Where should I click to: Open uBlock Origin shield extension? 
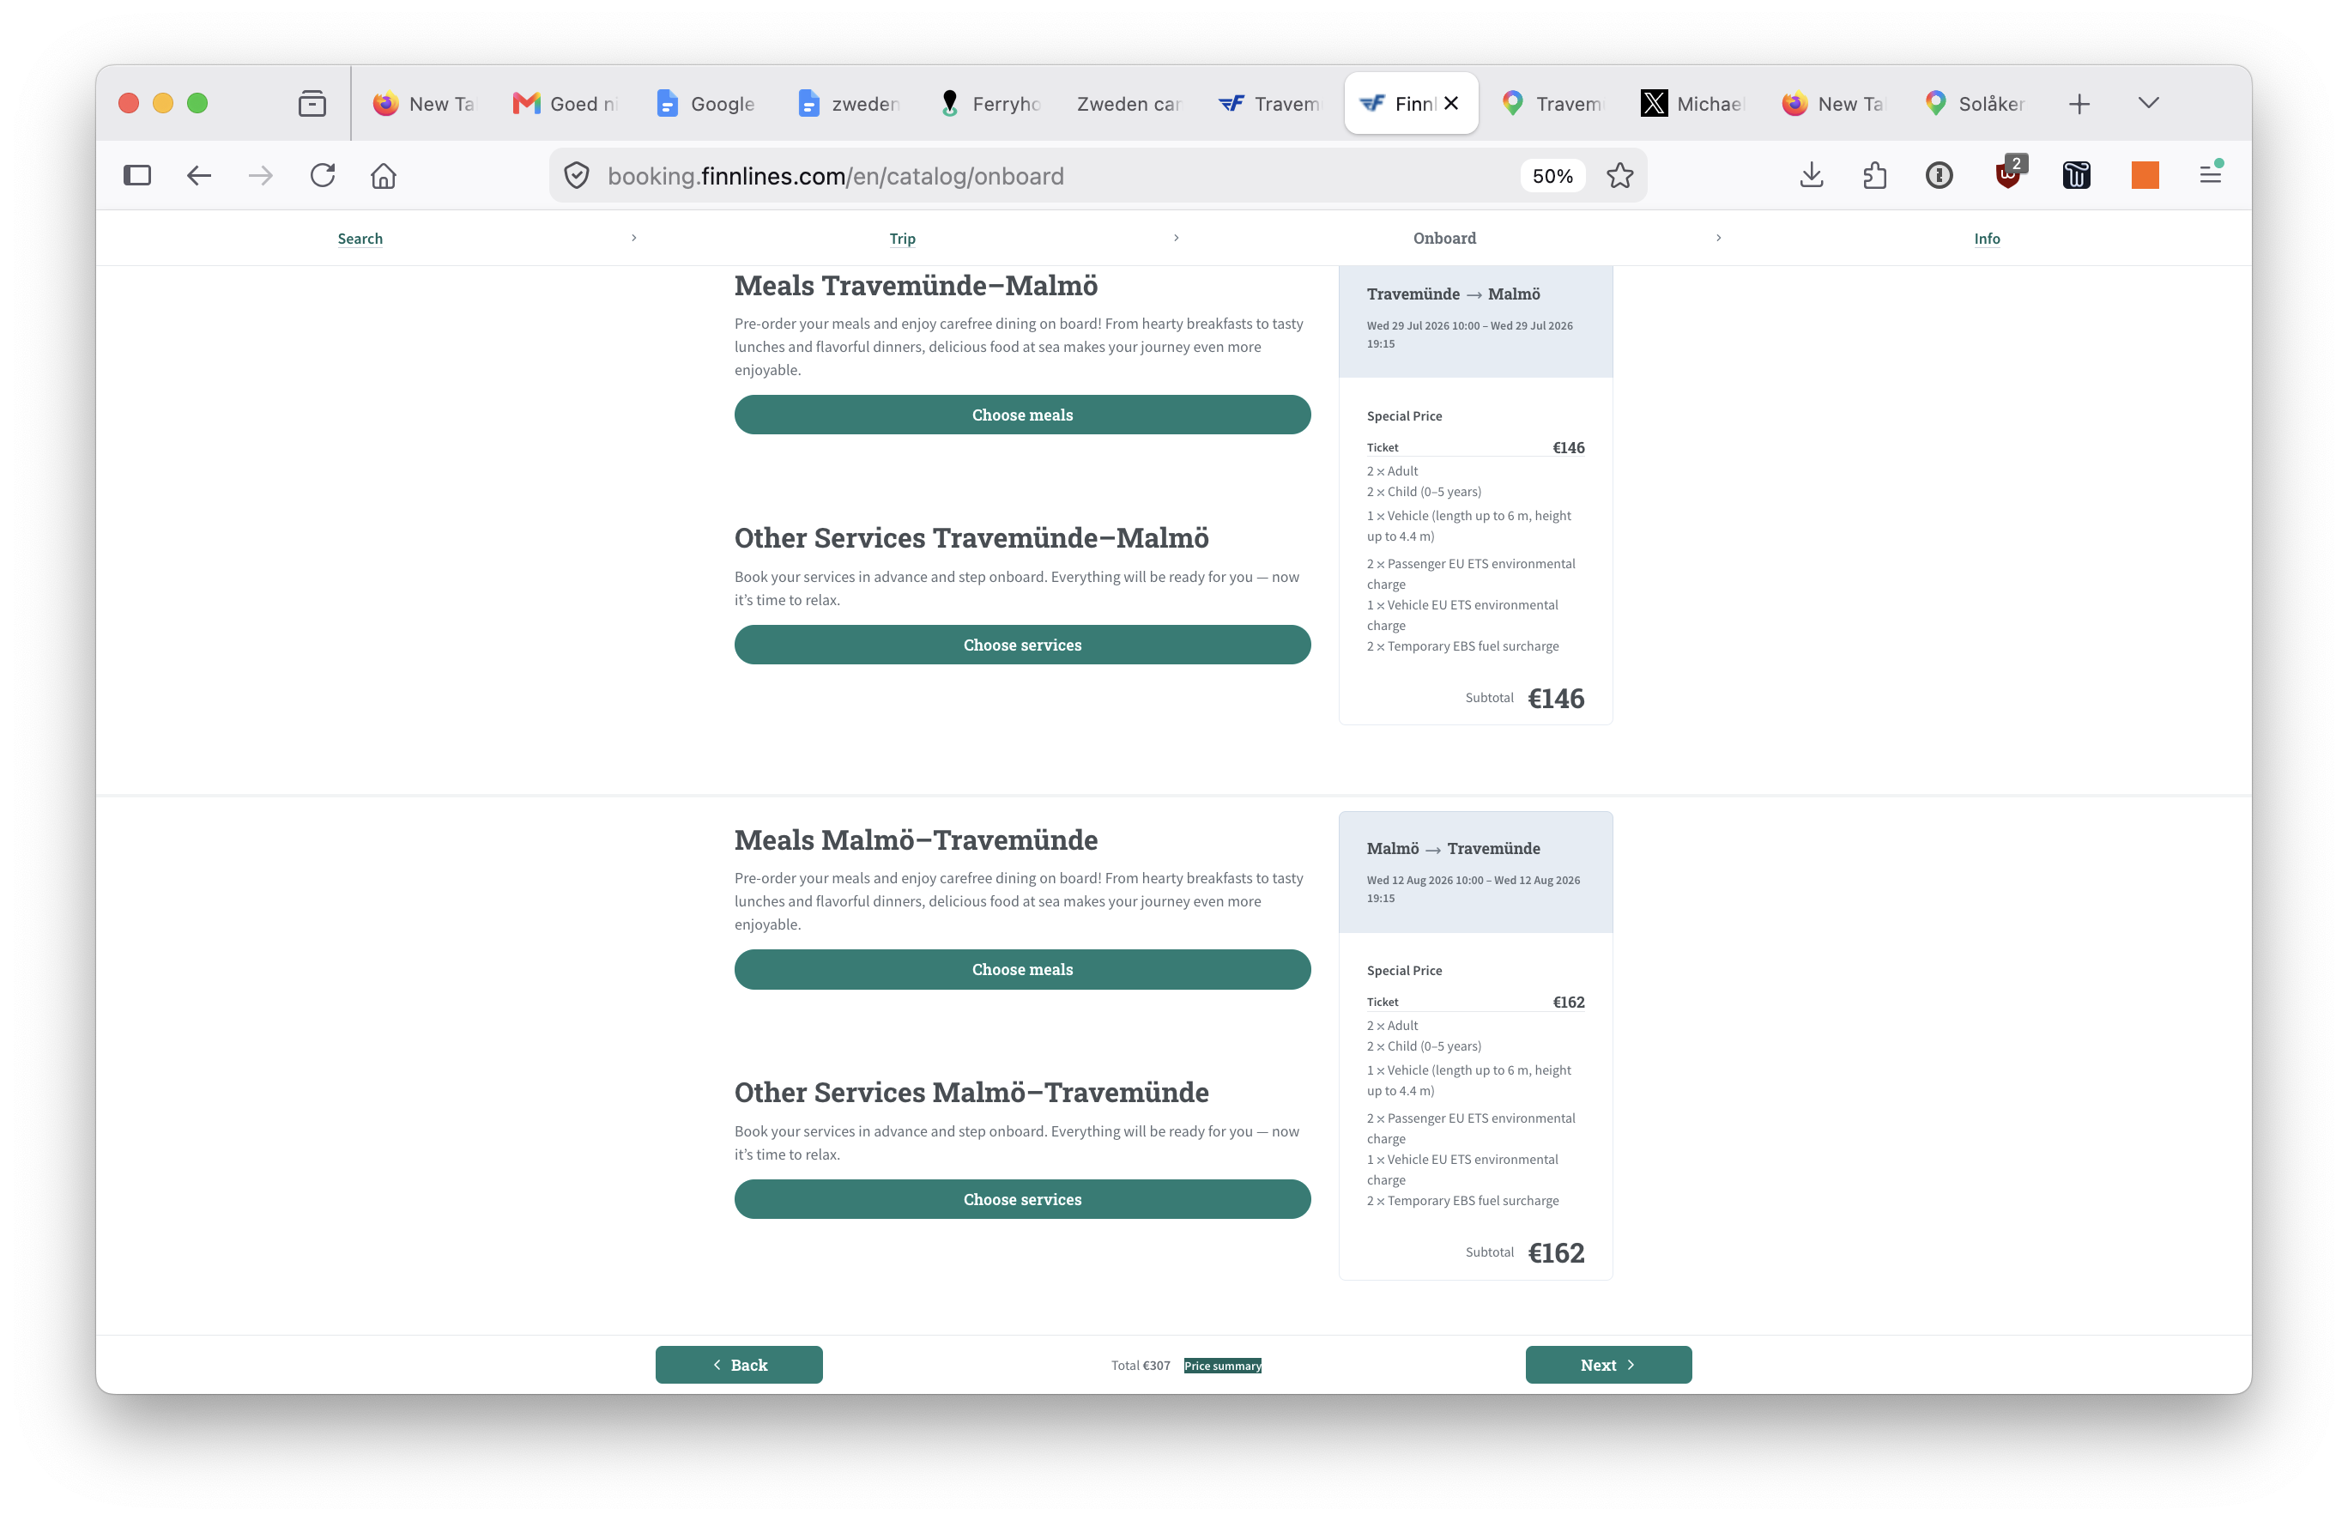pos(2010,173)
